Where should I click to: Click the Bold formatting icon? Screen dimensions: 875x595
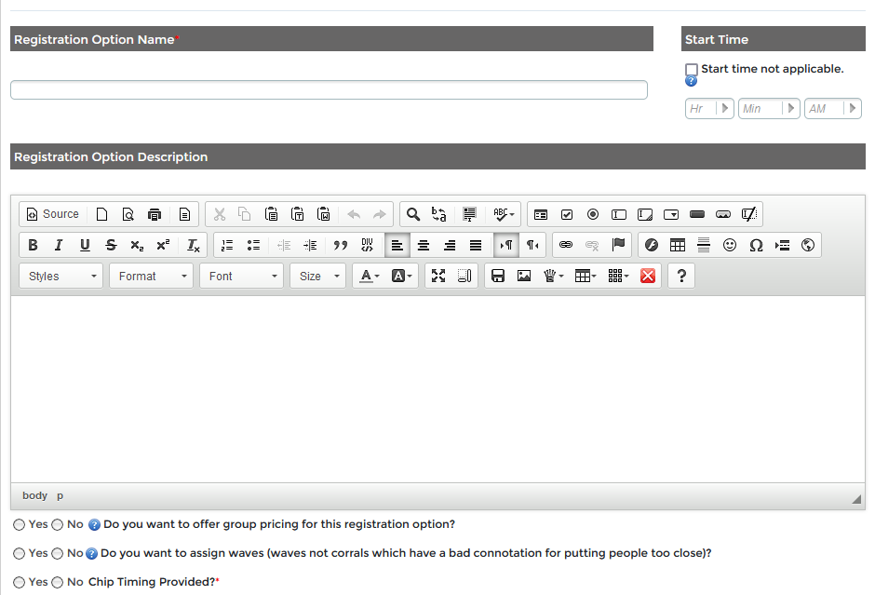pos(33,245)
